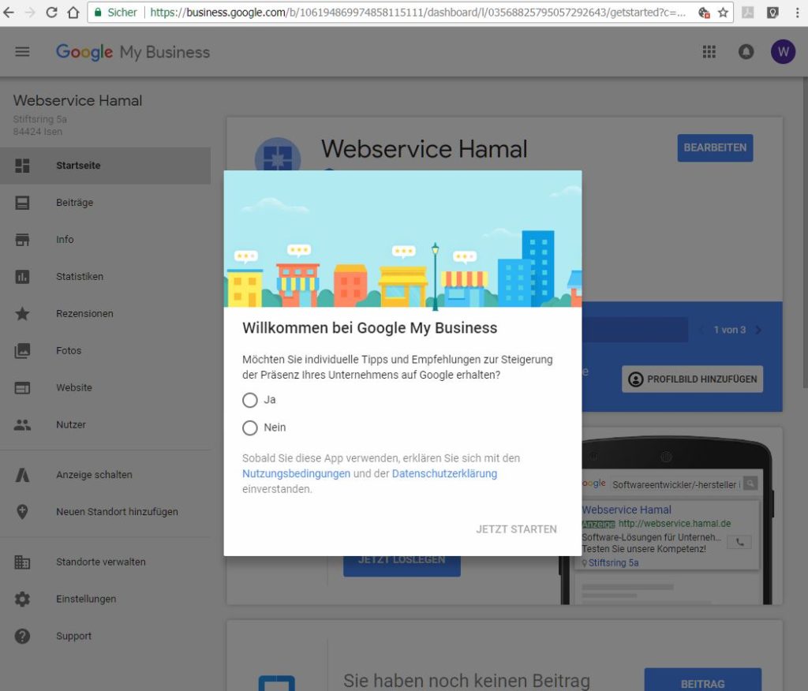
Task: Click the Rezensionen star icon
Action: [22, 314]
